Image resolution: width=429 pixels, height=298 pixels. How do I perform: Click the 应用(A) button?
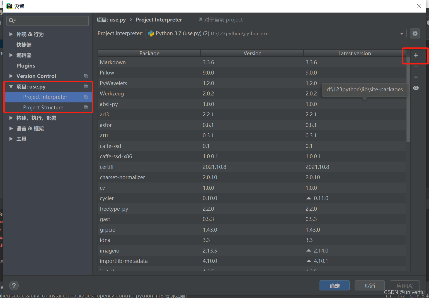tap(405, 286)
